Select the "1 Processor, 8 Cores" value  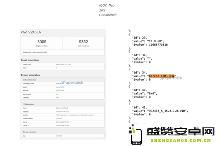coord(63,112)
